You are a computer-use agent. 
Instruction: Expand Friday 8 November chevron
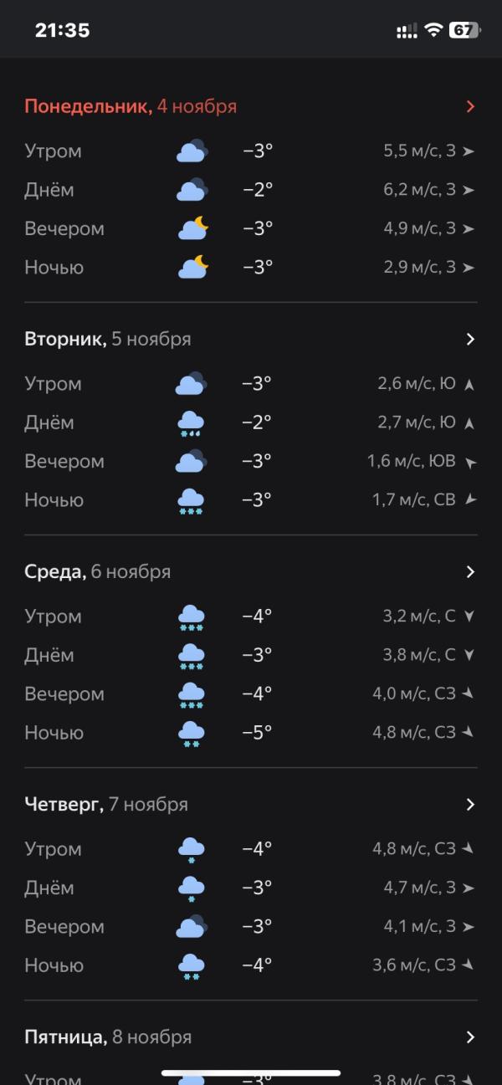tap(470, 1036)
